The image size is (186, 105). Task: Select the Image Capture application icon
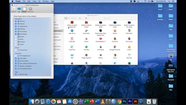[x=86, y=55]
